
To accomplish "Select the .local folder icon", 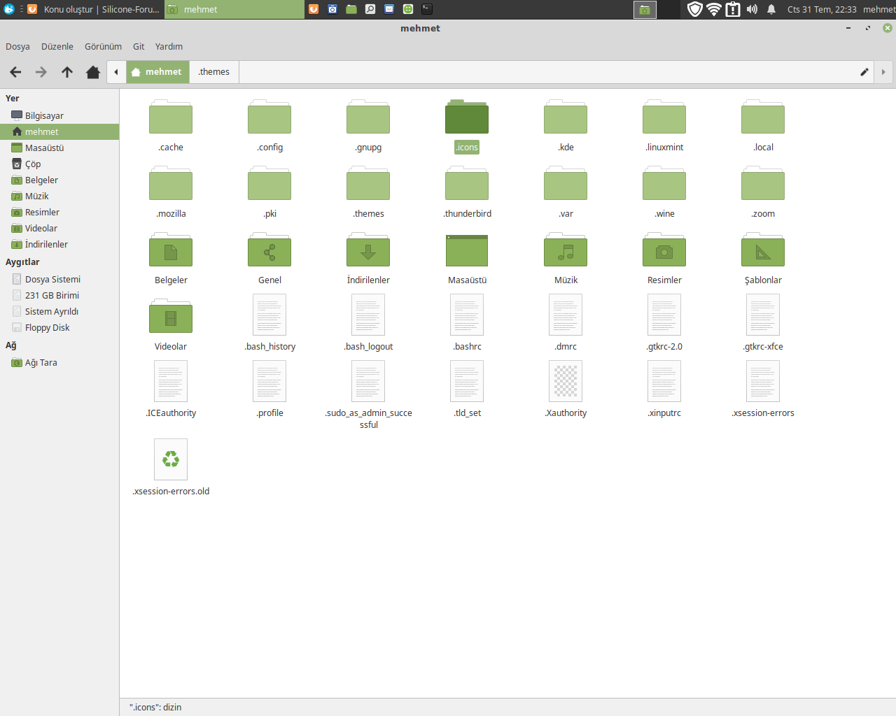I will (763, 117).
